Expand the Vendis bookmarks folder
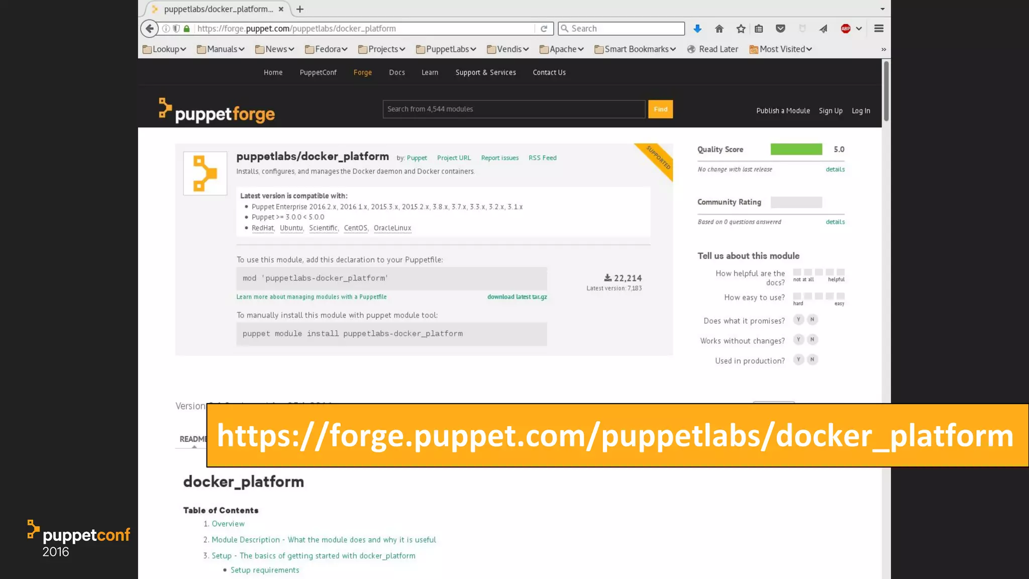This screenshot has height=579, width=1029. [x=507, y=49]
